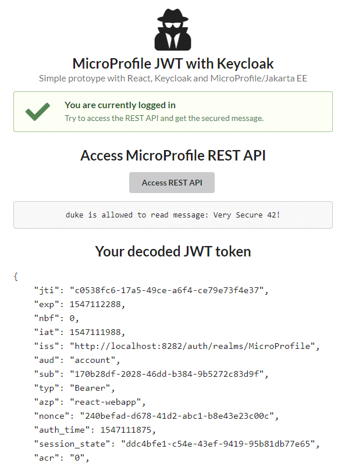Click the azp value "react-webapp"
The width and height of the screenshot is (341, 467).
[x=105, y=402]
